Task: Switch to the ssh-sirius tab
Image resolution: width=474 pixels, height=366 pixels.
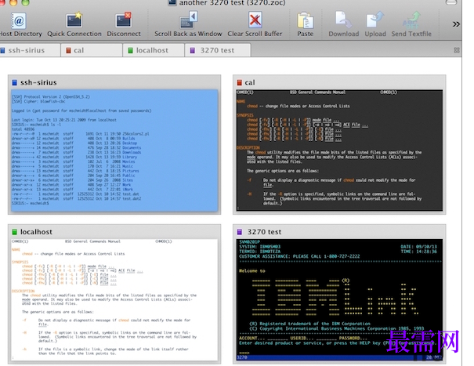Action: (30, 50)
